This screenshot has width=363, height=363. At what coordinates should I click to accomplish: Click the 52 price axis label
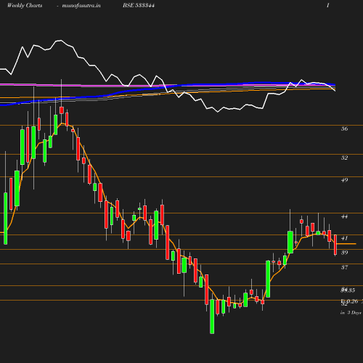tap(344, 158)
